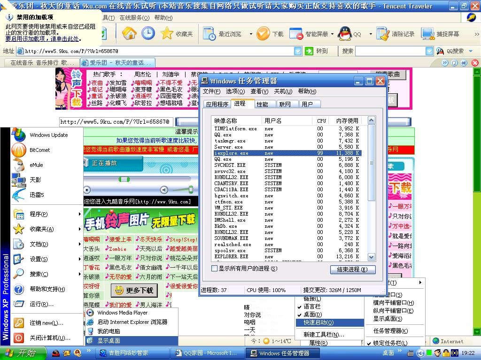Viewport: 481px width, 360px height.
Task: Expand 程序(P) submenu in Start menu
Action: pos(80,214)
